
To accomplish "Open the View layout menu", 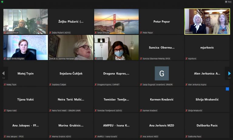I will click(228, 2).
